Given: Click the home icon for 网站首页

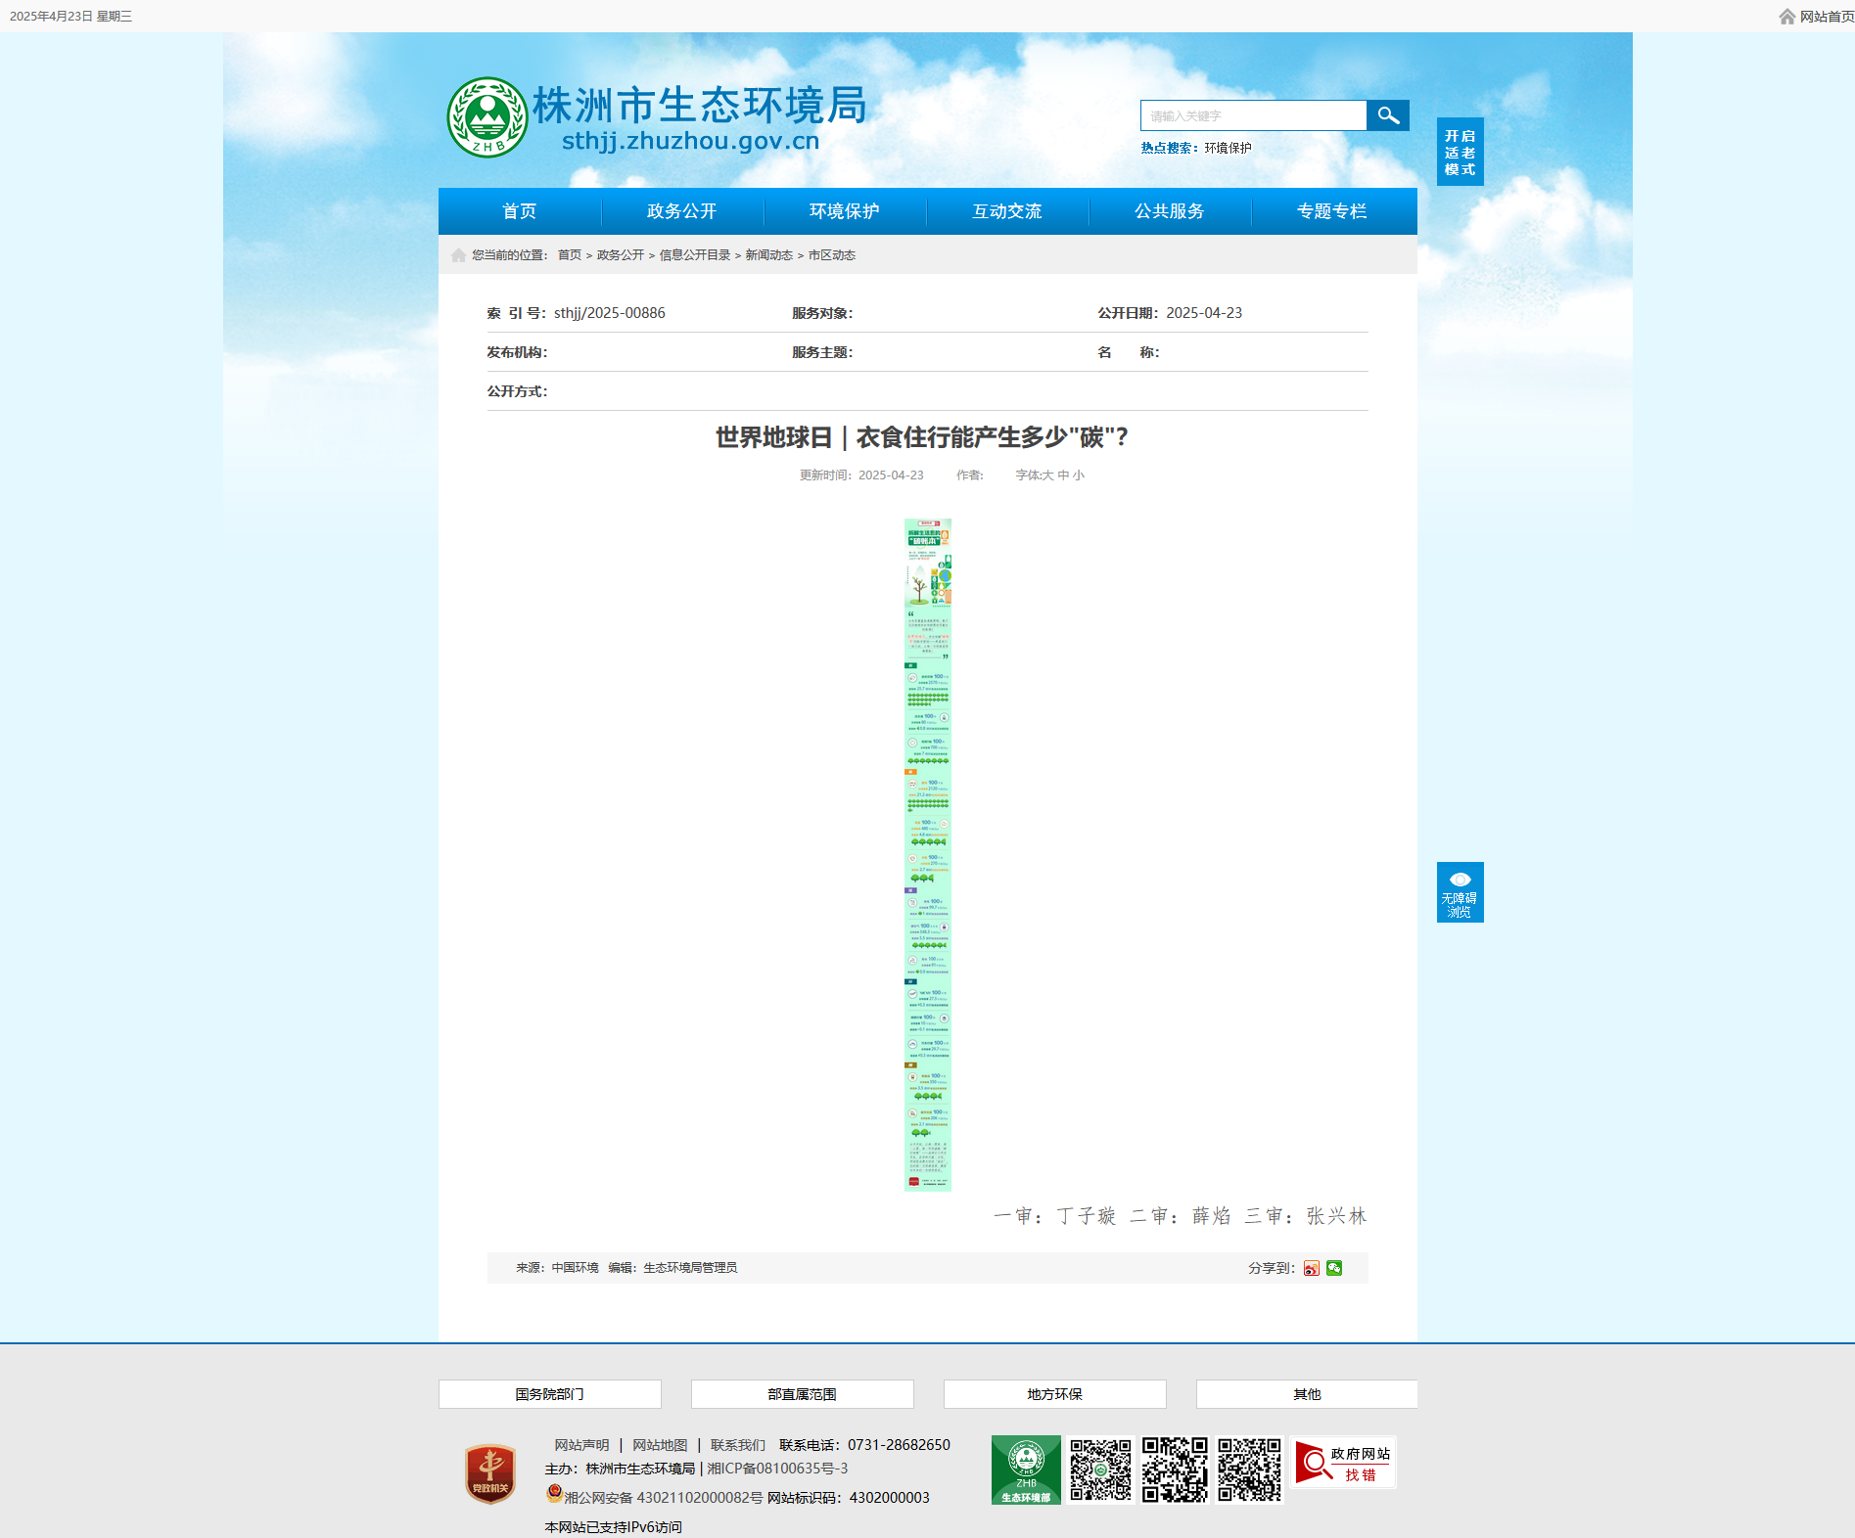Looking at the screenshot, I should click(1786, 17).
